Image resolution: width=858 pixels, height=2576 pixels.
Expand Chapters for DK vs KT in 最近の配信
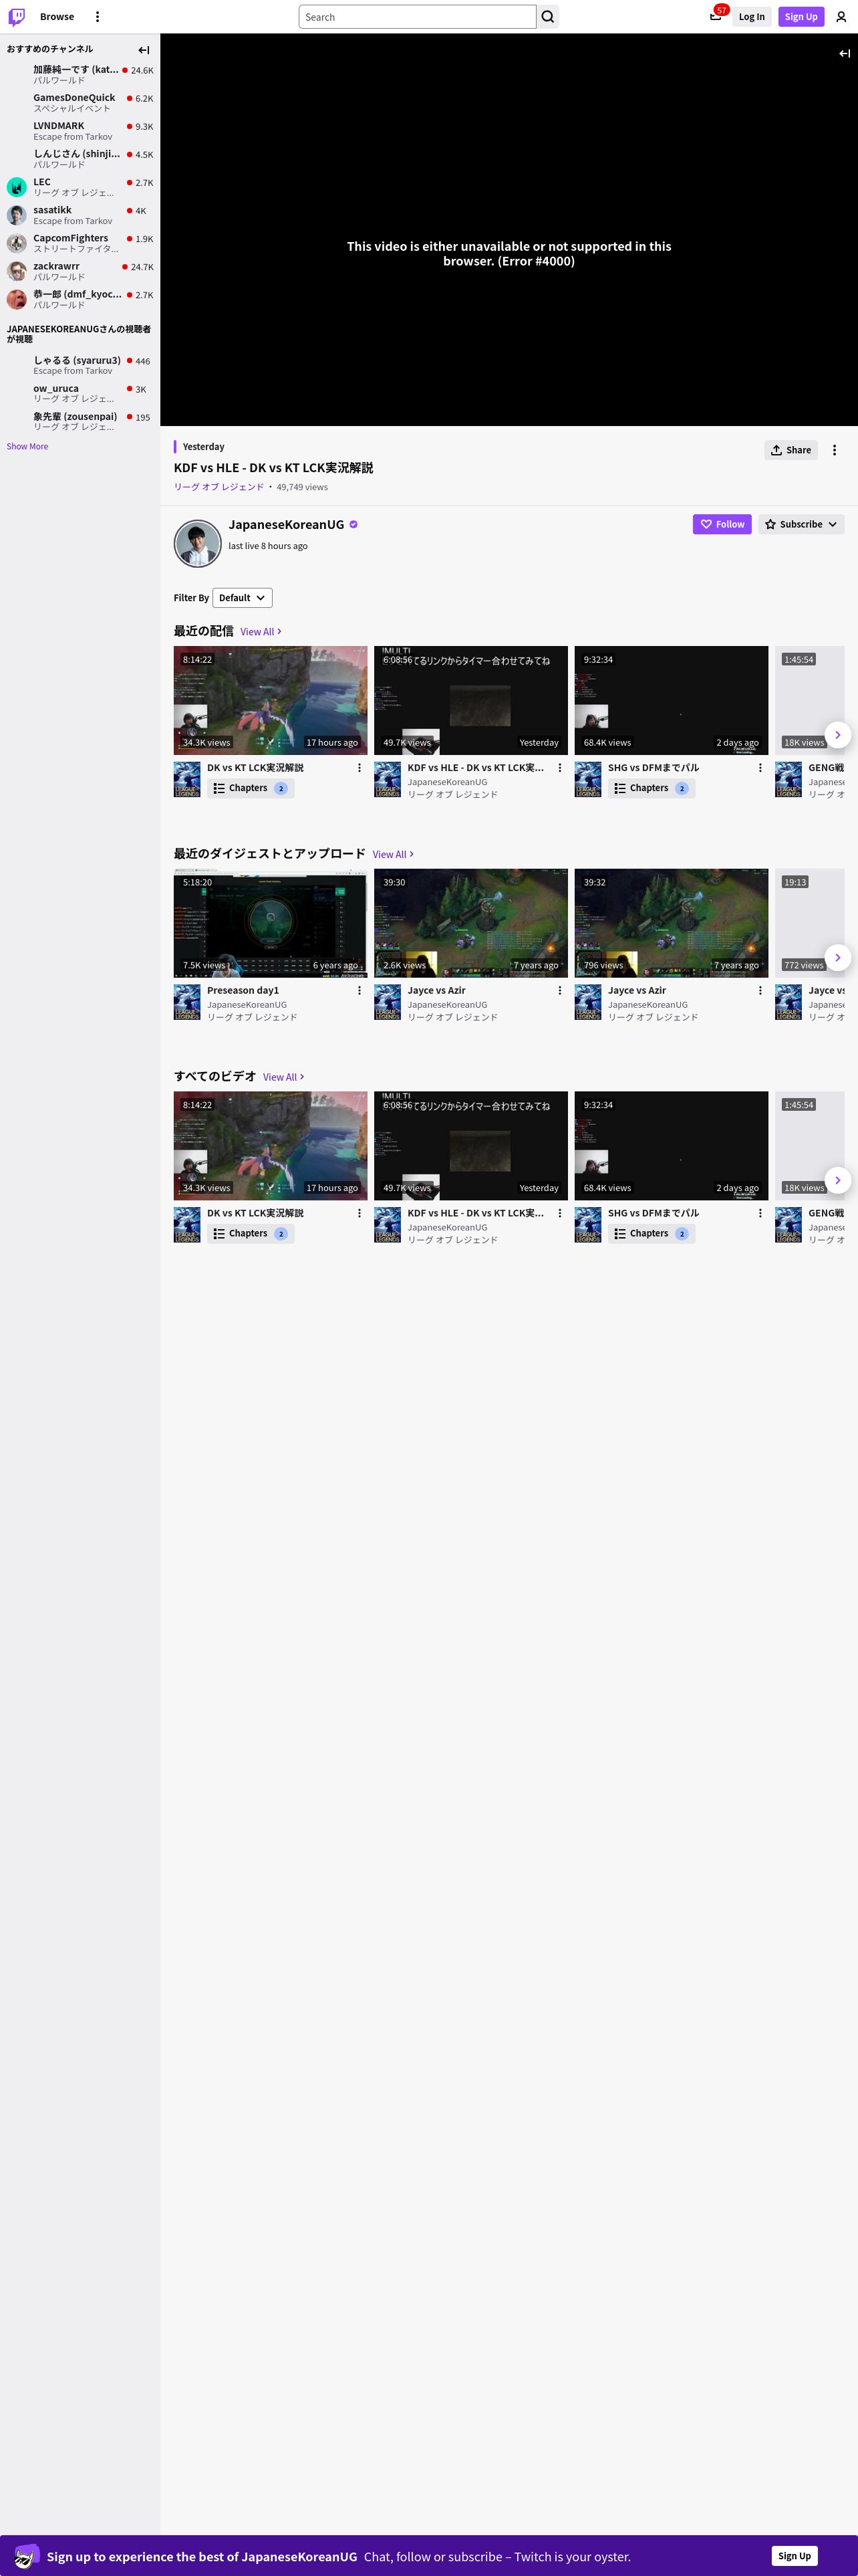tap(251, 788)
